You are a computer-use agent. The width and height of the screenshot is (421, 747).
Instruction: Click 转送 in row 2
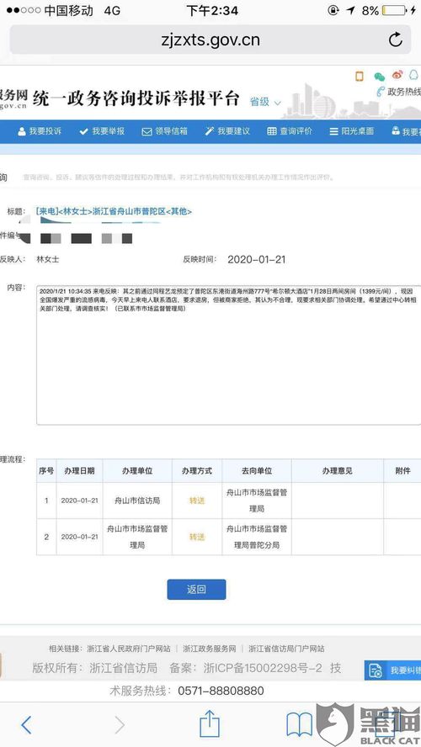coord(197,537)
